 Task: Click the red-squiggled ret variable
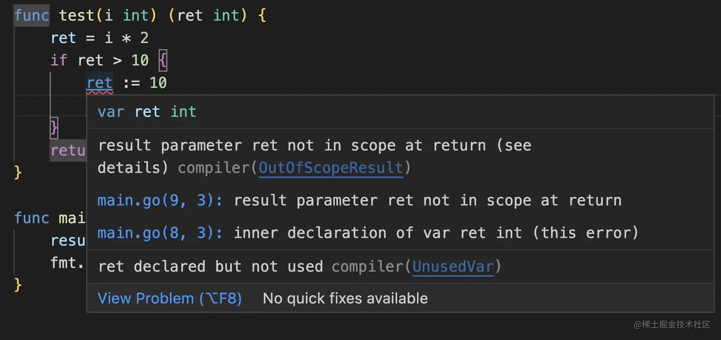pyautogui.click(x=100, y=83)
